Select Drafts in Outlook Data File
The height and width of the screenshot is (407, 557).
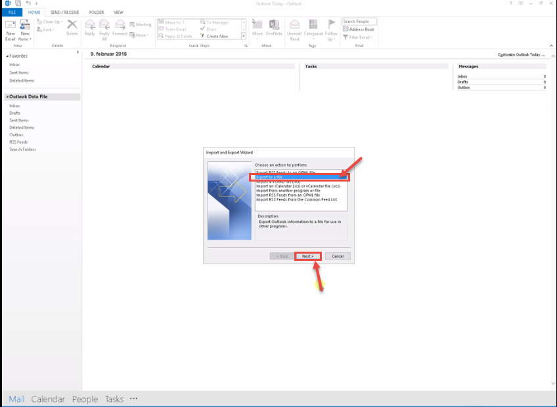(x=14, y=113)
